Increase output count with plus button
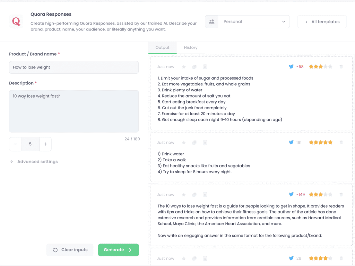355x266 pixels. pos(45,144)
